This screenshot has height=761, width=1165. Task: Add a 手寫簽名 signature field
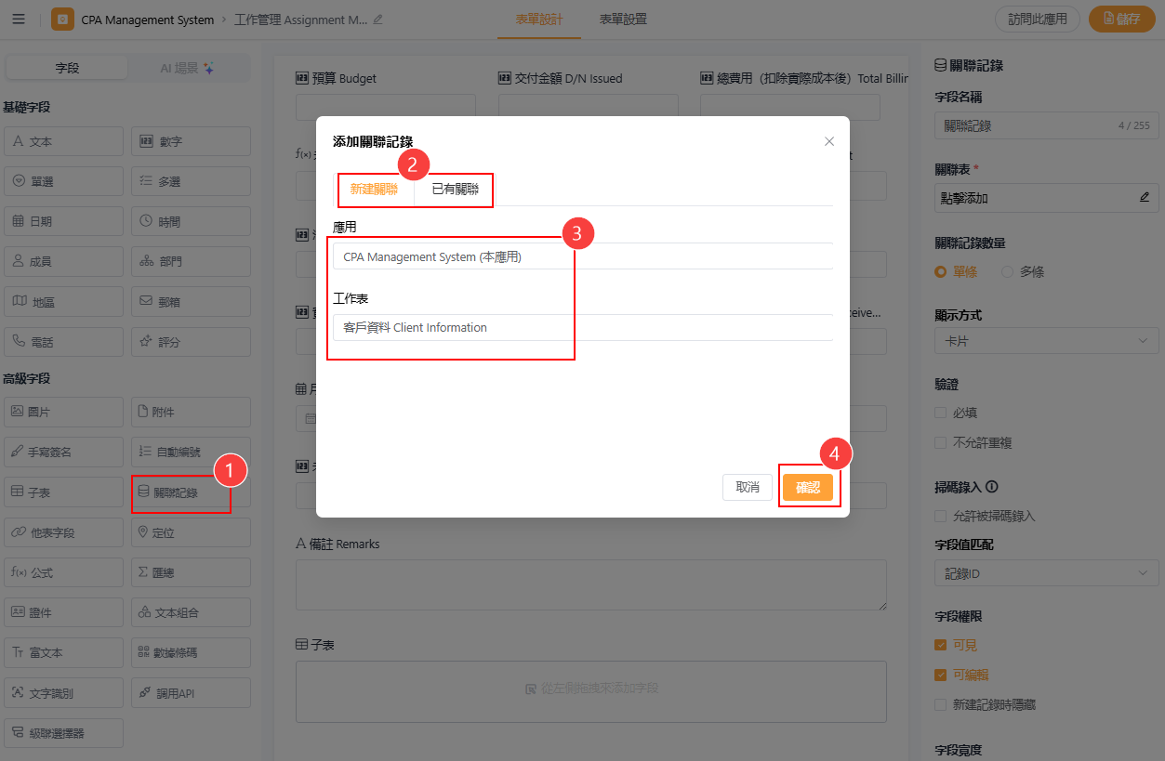tap(64, 452)
